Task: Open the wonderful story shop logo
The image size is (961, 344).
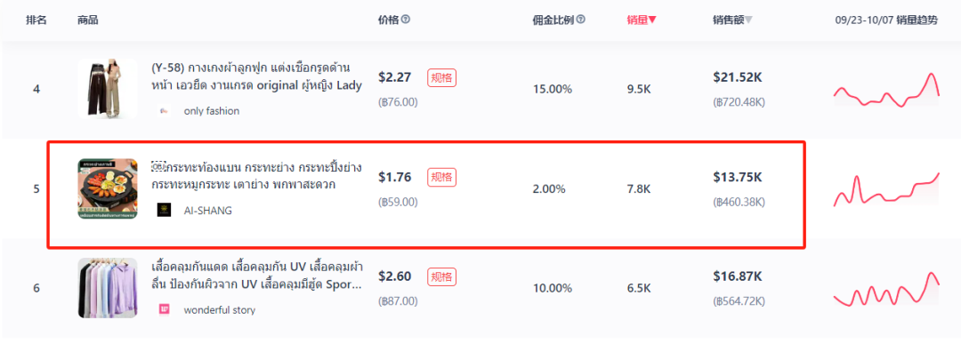Action: (x=164, y=309)
